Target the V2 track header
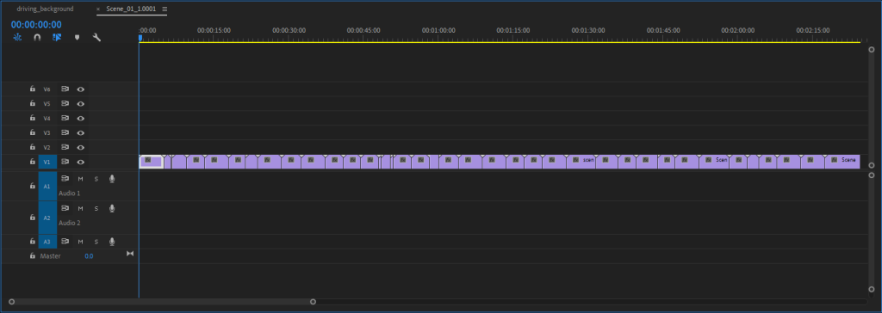 click(47, 147)
